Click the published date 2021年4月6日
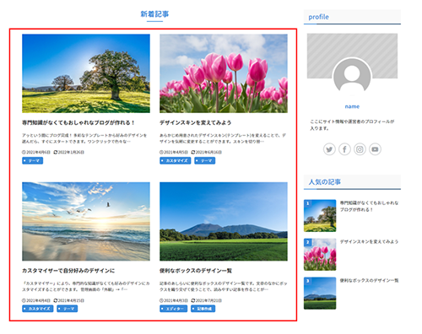This screenshot has height=334, width=422. 38,152
